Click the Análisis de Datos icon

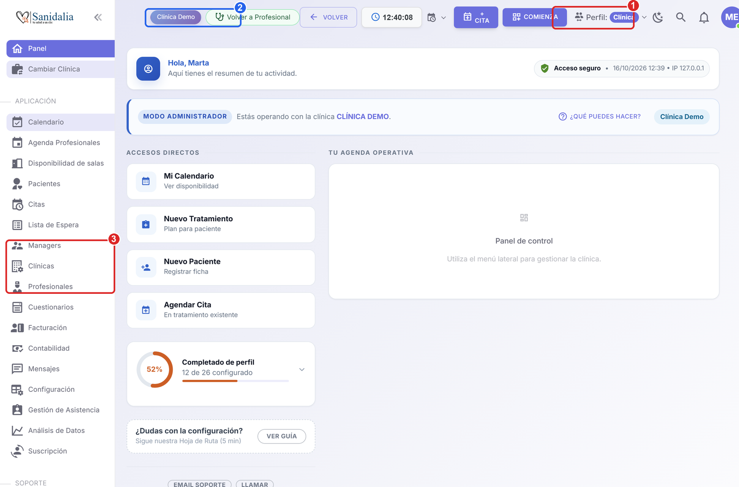(x=17, y=431)
